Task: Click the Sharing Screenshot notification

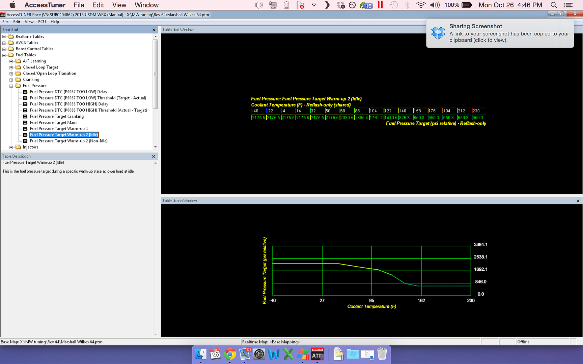Action: (500, 33)
